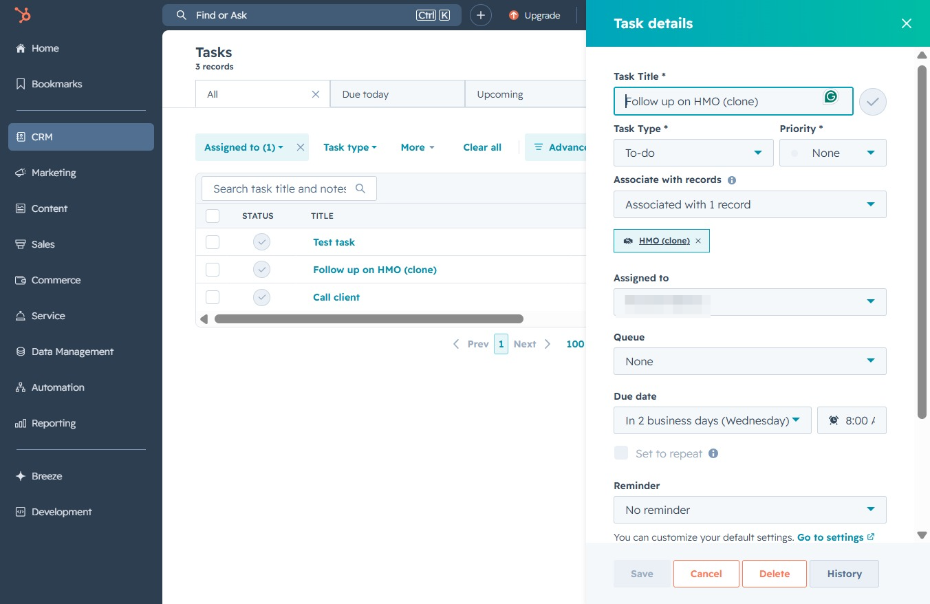Click info icon beside Associate with records

pyautogui.click(x=732, y=180)
